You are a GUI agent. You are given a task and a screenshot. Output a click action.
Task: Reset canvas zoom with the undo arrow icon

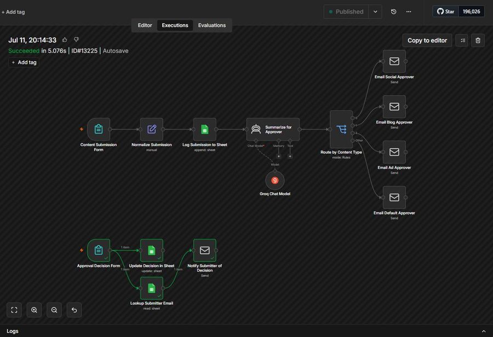pyautogui.click(x=74, y=310)
